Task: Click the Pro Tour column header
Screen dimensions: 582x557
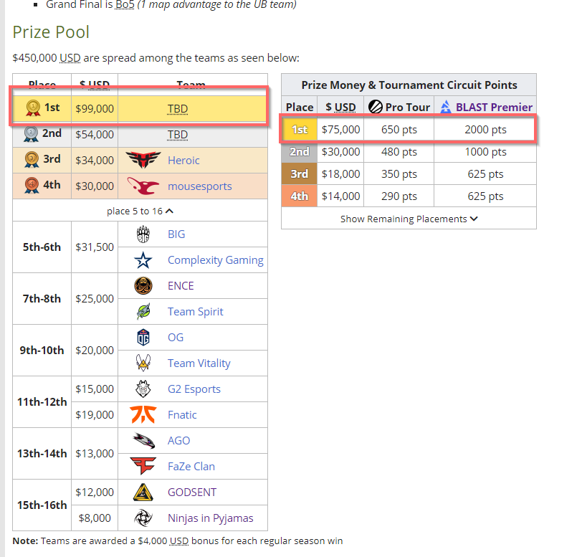Action: pos(407,107)
